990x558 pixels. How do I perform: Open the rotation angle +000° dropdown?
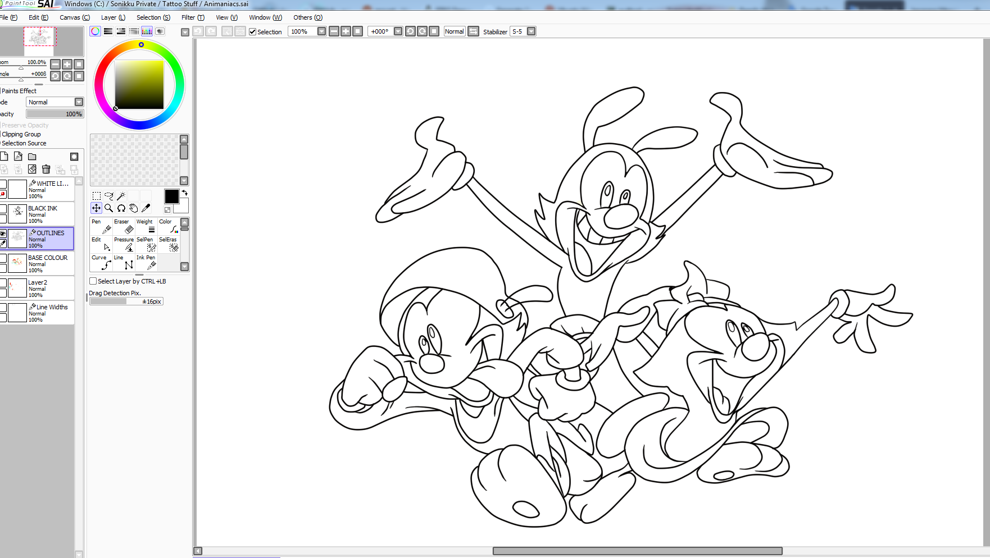398,31
